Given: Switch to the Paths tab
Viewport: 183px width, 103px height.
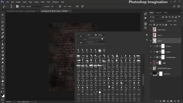Looking at the screenshot, I should (x=166, y=13).
